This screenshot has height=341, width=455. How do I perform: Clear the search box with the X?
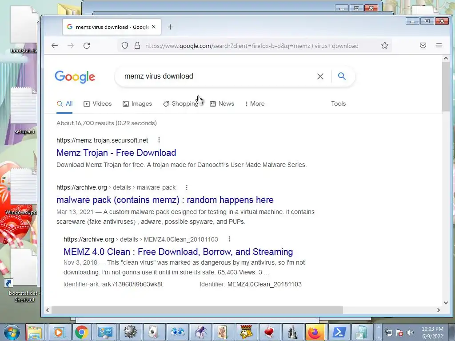320,76
